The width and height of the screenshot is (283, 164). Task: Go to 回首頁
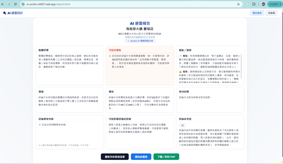pyautogui.click(x=271, y=13)
